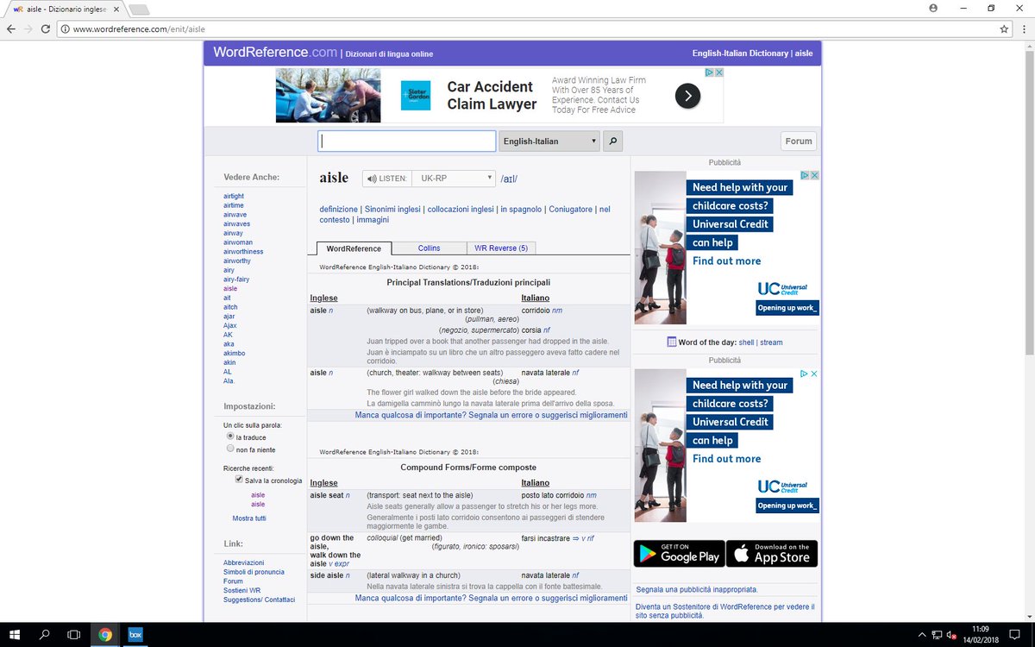This screenshot has width=1035, height=647.
Task: Open the 'definizione' link
Action: [338, 209]
